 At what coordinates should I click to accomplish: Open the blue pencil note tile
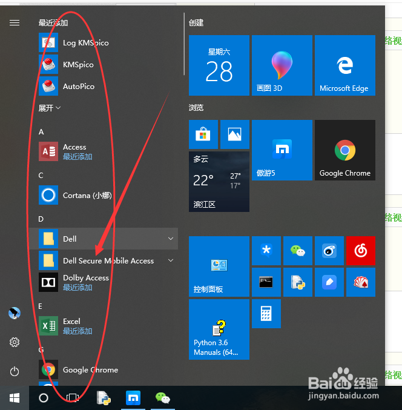(x=329, y=282)
